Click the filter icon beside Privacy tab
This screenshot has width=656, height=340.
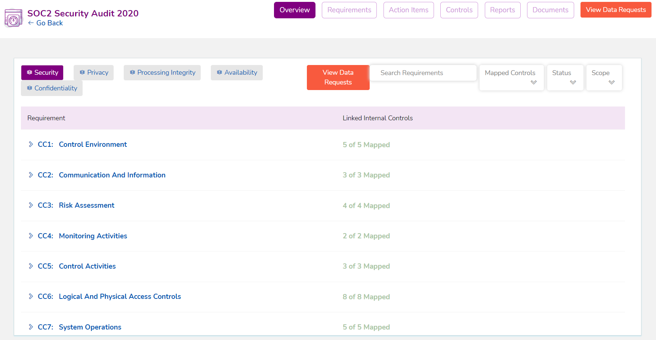click(x=82, y=72)
